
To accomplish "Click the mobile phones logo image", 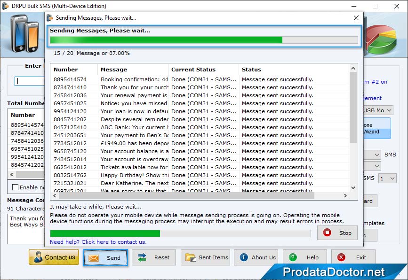I will (25, 33).
